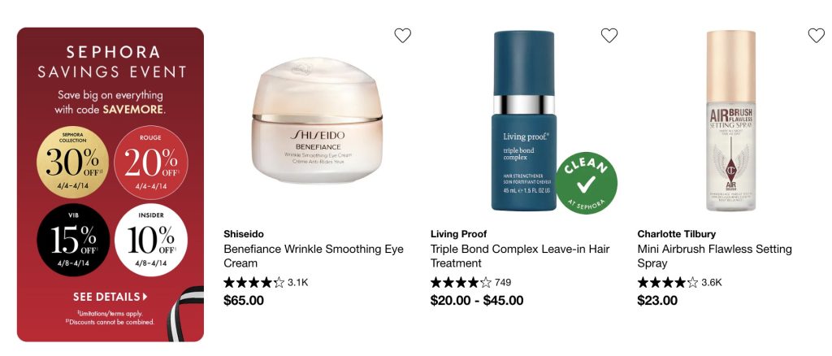Open Mini Airbrush Flawless Setting Spray link

point(715,256)
